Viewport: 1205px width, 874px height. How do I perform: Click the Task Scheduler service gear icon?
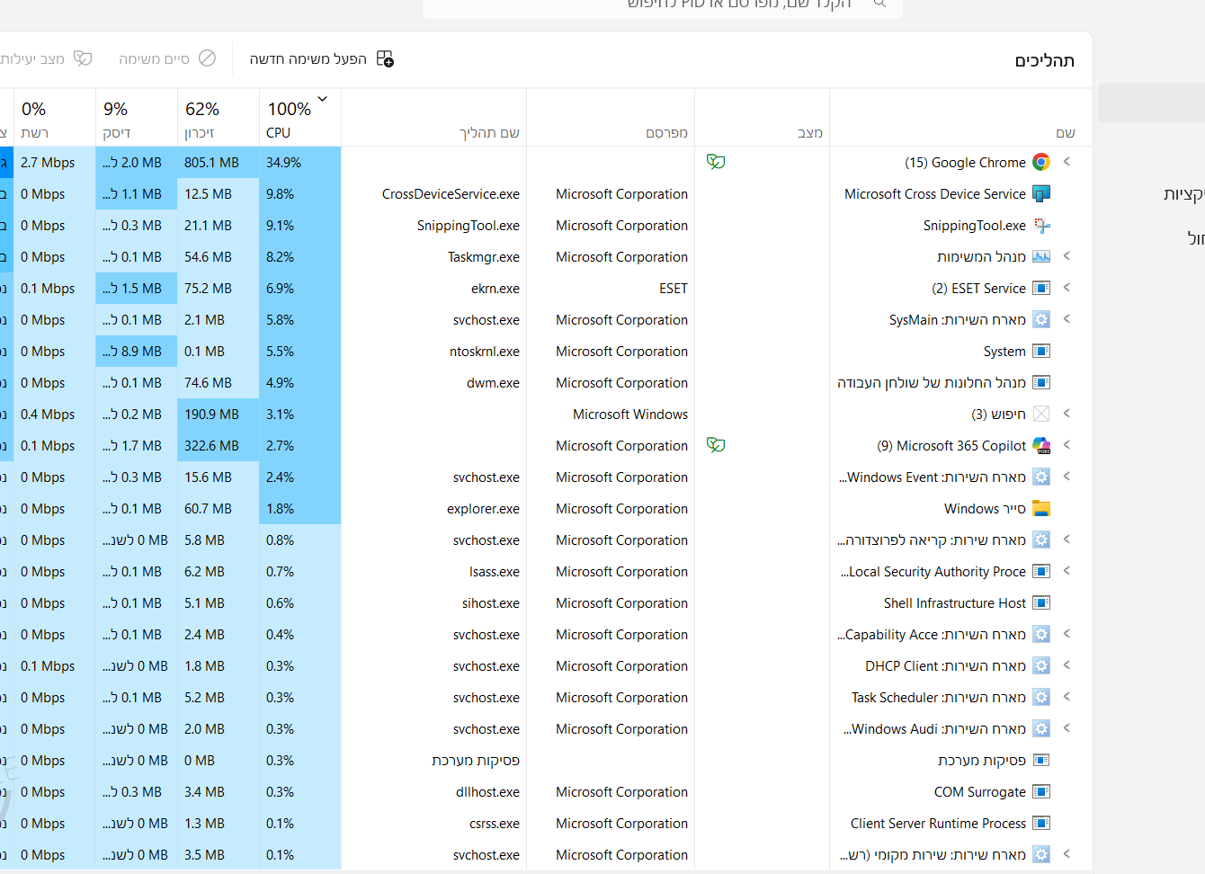coord(1041,697)
